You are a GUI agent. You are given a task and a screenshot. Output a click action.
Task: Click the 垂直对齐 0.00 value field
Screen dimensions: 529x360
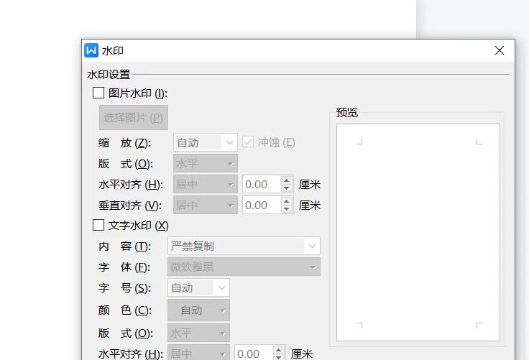coord(262,206)
